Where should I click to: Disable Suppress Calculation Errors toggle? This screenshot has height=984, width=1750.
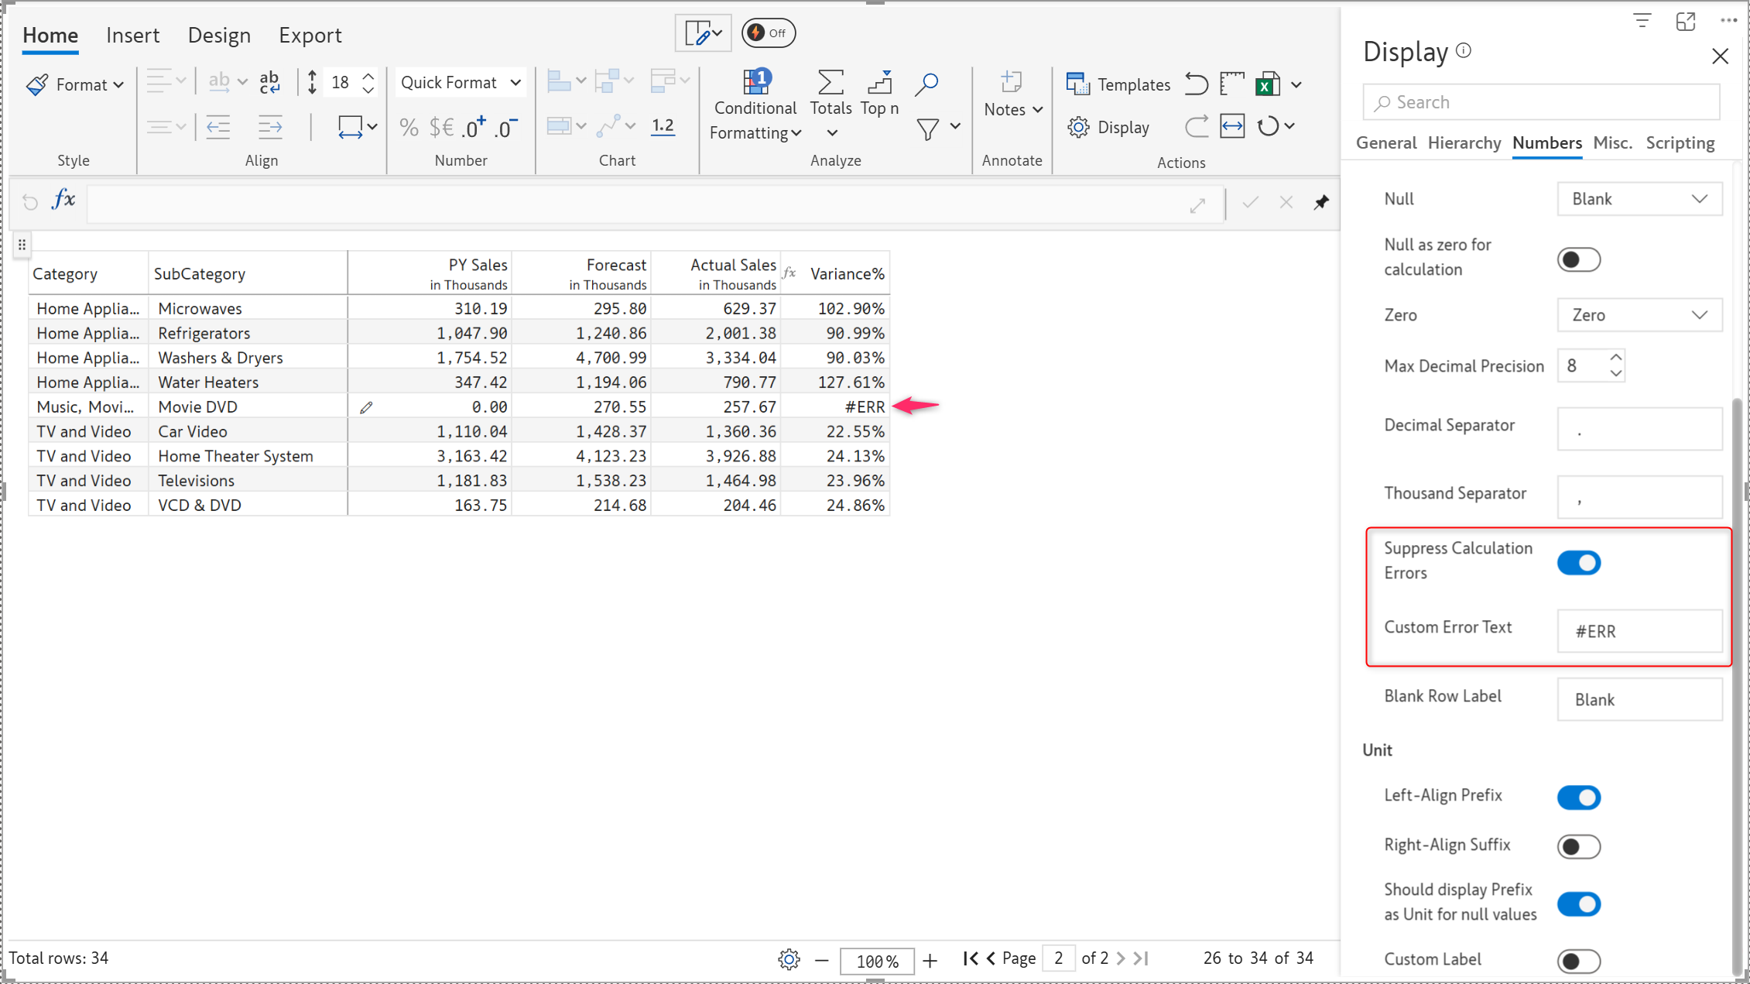point(1578,563)
